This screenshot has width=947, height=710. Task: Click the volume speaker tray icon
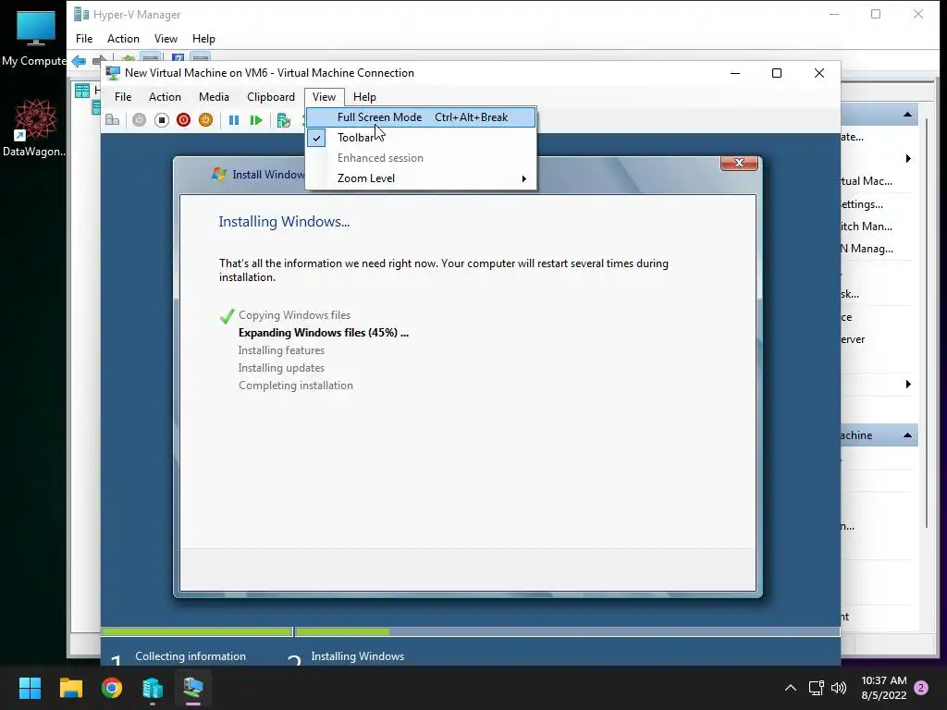tap(838, 688)
